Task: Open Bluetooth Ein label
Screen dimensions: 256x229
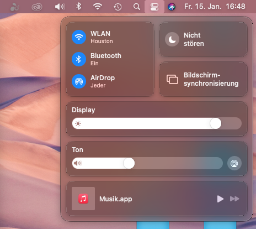Action: click(106, 59)
